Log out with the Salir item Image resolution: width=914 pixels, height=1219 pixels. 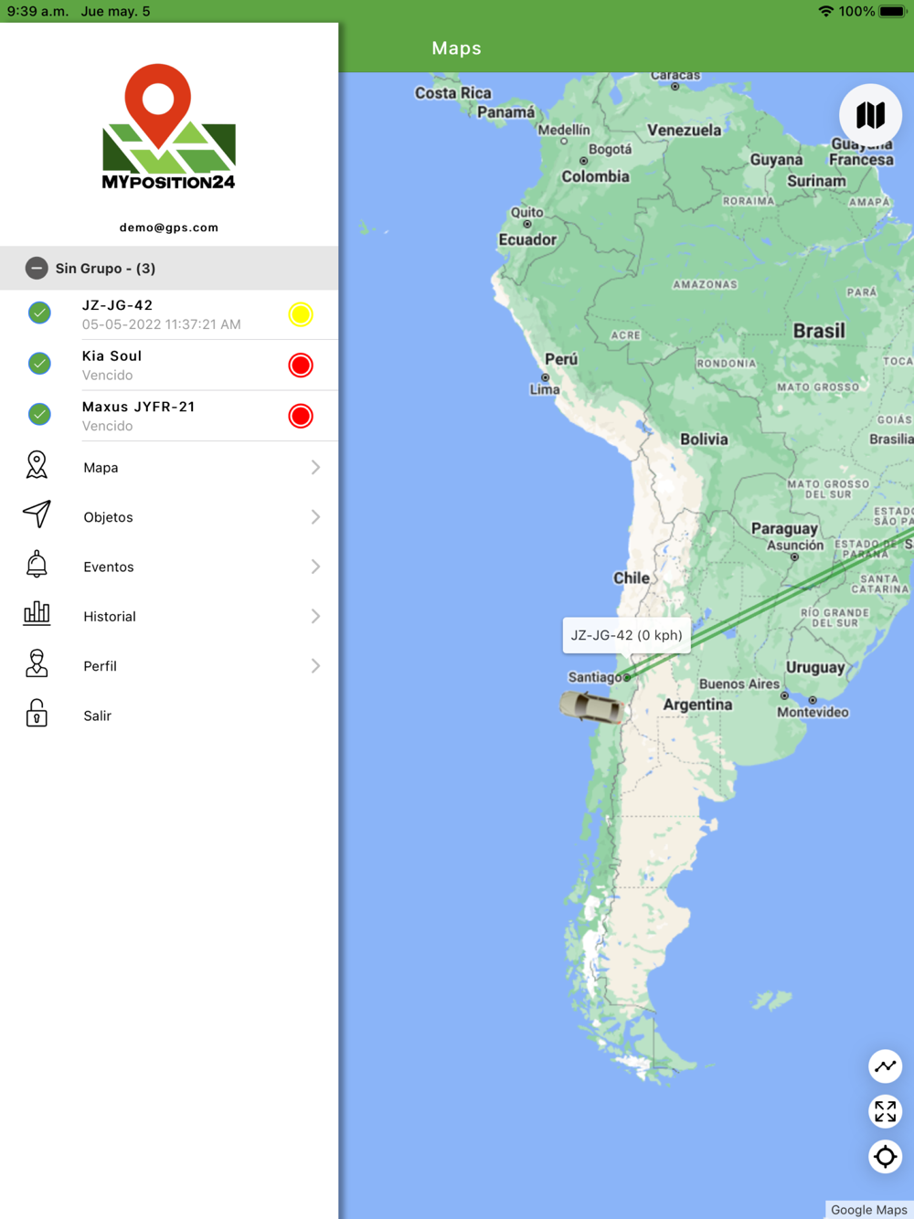pos(169,715)
